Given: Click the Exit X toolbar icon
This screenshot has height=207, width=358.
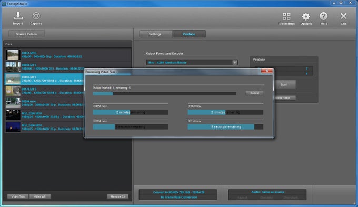Looking at the screenshot, I should (344, 18).
